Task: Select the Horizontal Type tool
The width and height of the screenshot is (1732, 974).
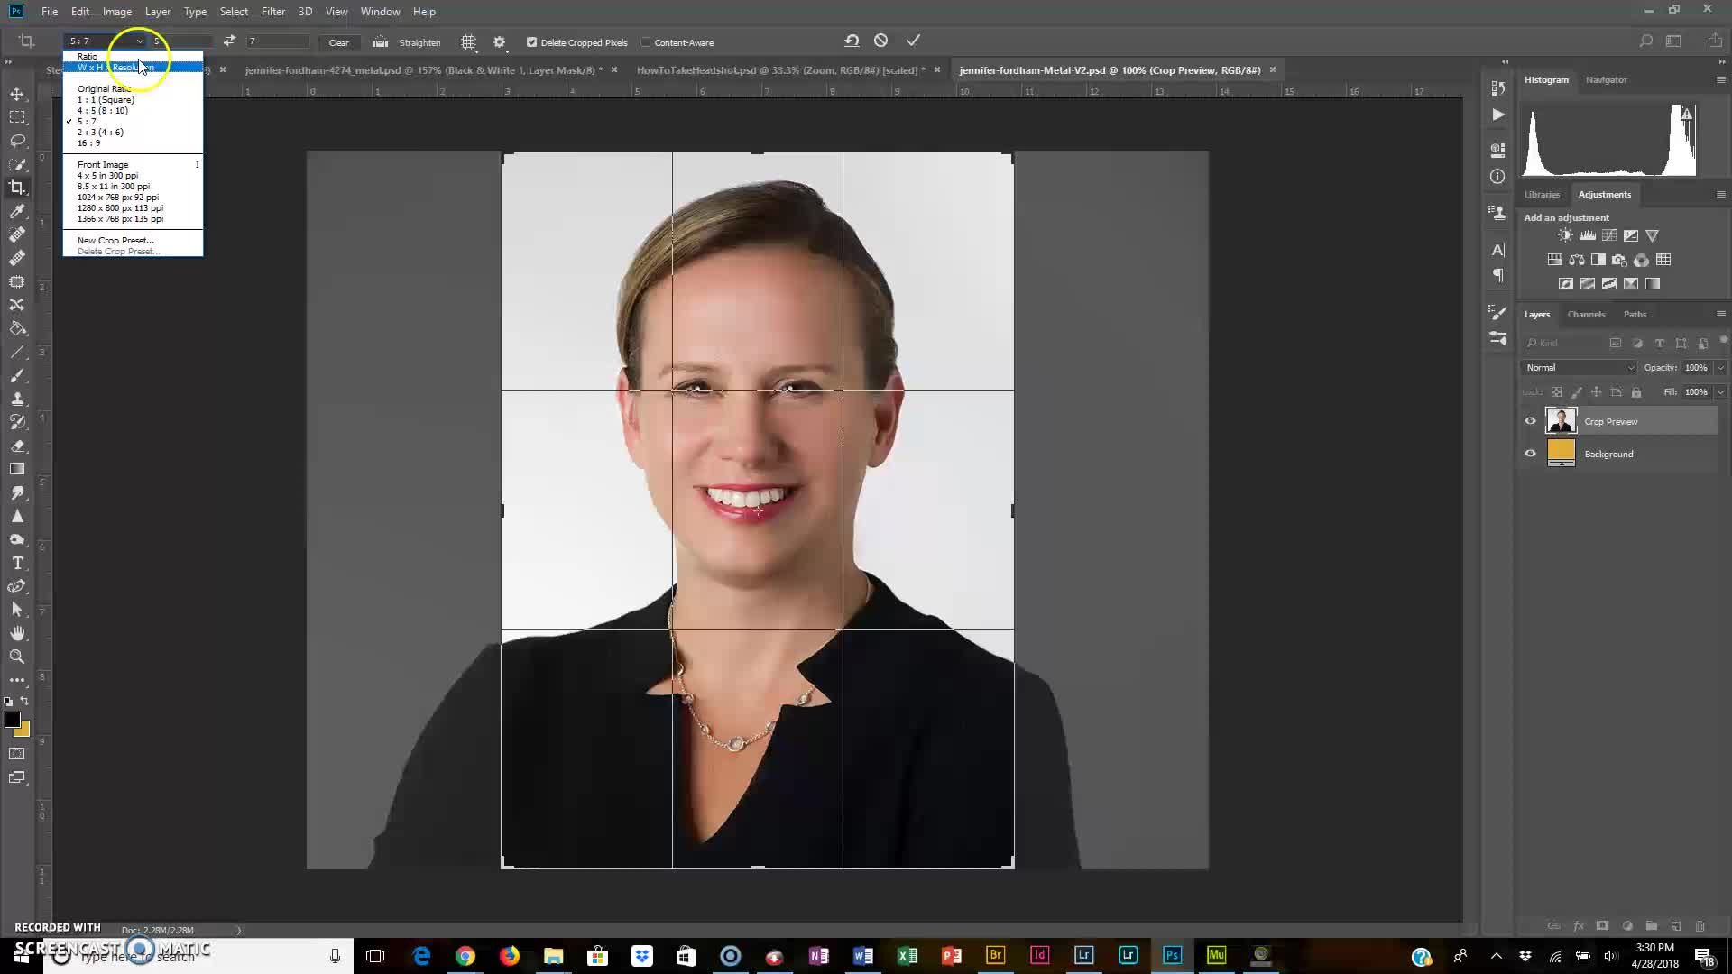Action: (x=17, y=563)
